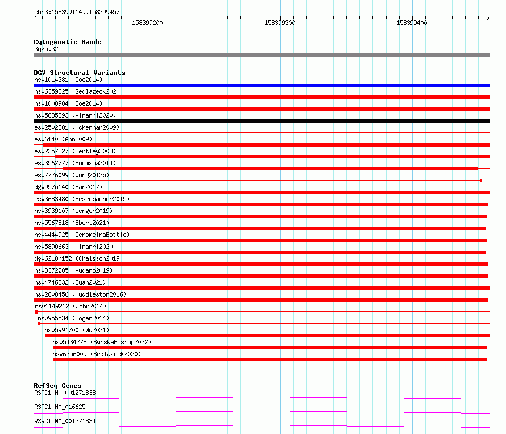This screenshot has width=506, height=434.
Task: Open variant nsv1000904 (Coe2014) label
Action: (68, 103)
